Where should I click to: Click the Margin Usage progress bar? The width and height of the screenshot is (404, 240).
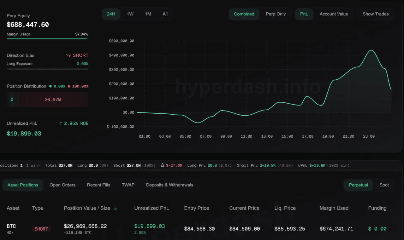point(47,39)
